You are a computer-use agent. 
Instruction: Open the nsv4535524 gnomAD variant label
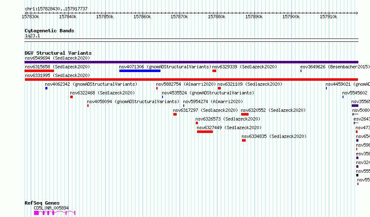[x=208, y=93]
